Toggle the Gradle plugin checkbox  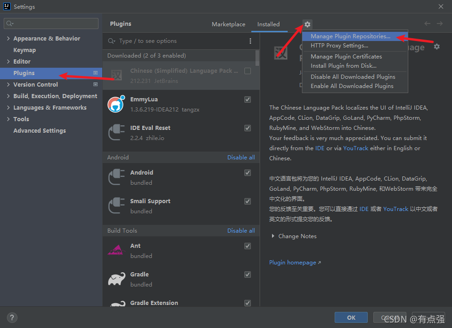coord(247,275)
